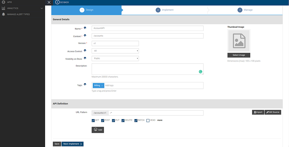Viewport: 289px width, 147px height.
Task: Close the sidebar with the X icon
Action: click(x=49, y=2)
